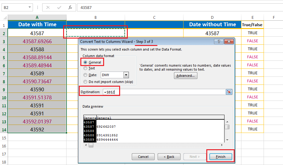Image resolution: width=283 pixels, height=165 pixels.
Task: Click the Cancel button in wizard
Action: 143,157
